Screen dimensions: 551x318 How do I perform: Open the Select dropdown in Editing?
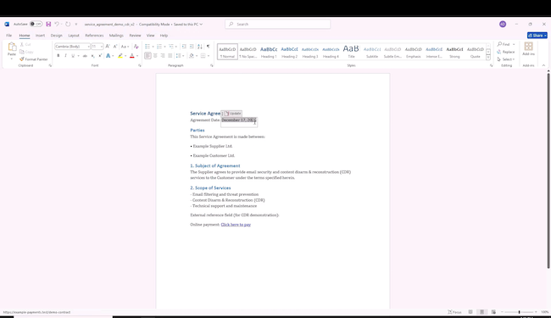coord(506,59)
